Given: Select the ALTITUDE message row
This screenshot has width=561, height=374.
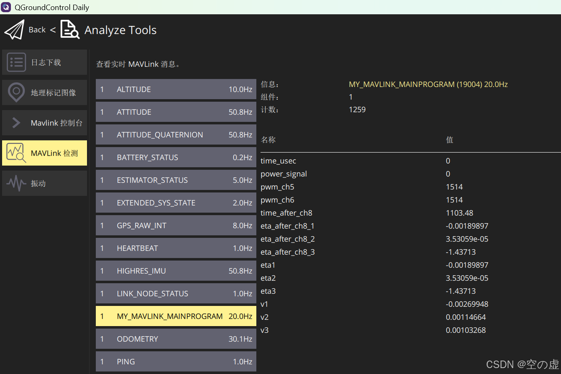Looking at the screenshot, I should click(176, 89).
